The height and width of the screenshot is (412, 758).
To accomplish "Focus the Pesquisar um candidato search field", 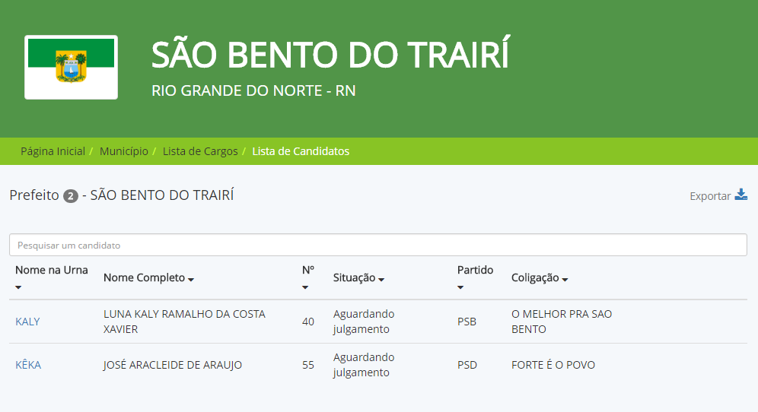I will pyautogui.click(x=377, y=245).
